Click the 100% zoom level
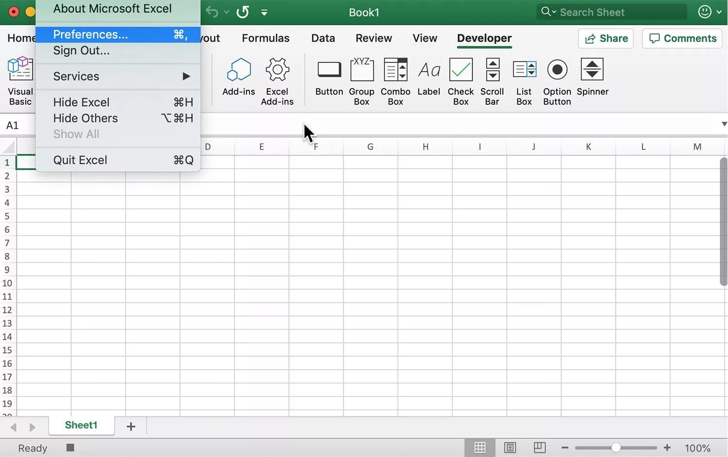 (697, 448)
